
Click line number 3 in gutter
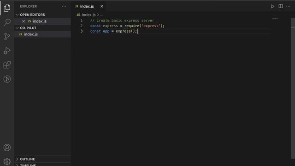click(82, 31)
